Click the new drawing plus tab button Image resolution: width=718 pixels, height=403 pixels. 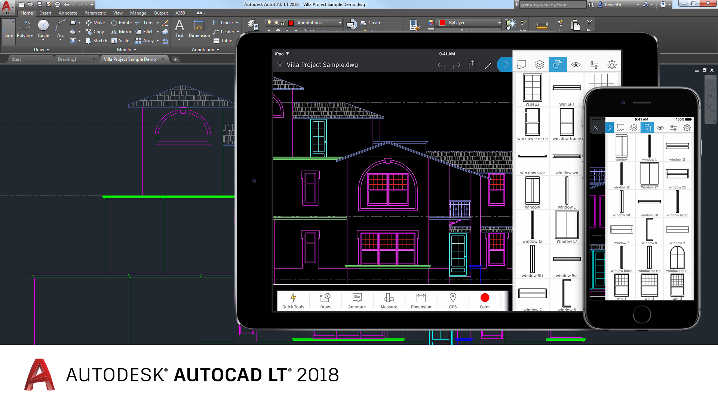tap(176, 59)
